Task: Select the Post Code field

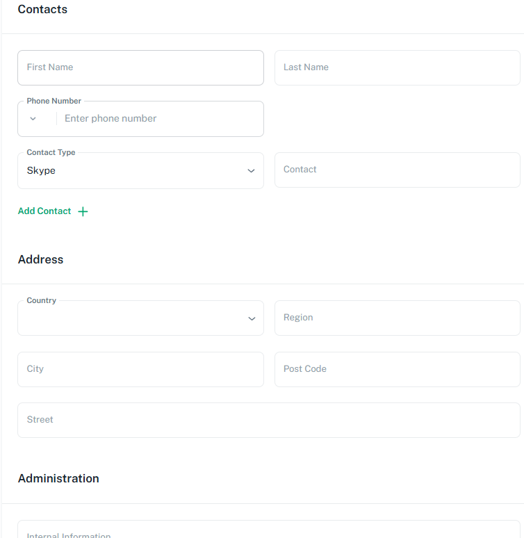Action: [x=397, y=369]
